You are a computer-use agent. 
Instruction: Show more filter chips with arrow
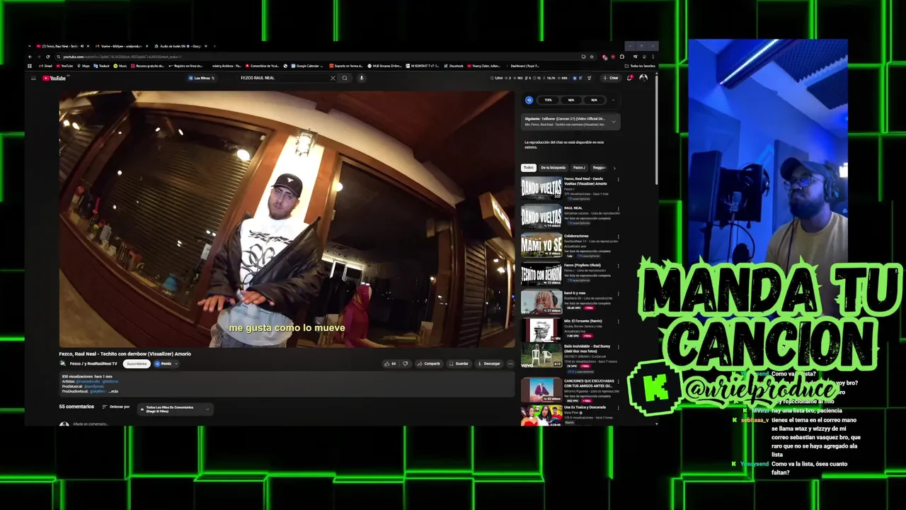coord(614,168)
